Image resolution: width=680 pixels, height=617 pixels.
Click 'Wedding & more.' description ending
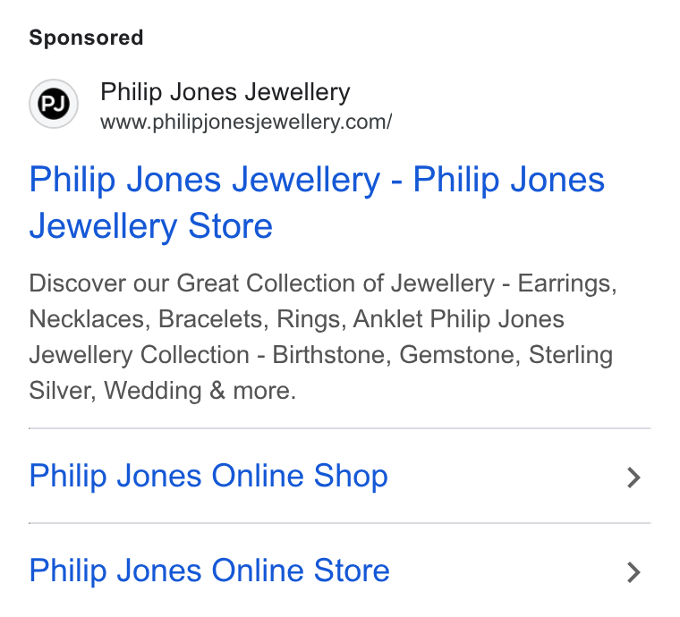pyautogui.click(x=200, y=392)
